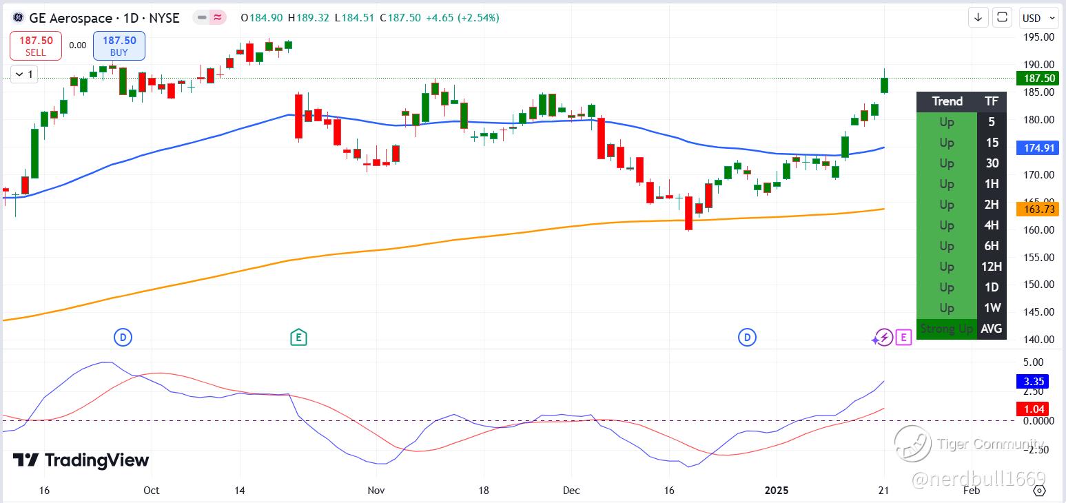This screenshot has height=503, width=1066.
Task: Select the 4H row in Trend table
Action: click(x=961, y=225)
